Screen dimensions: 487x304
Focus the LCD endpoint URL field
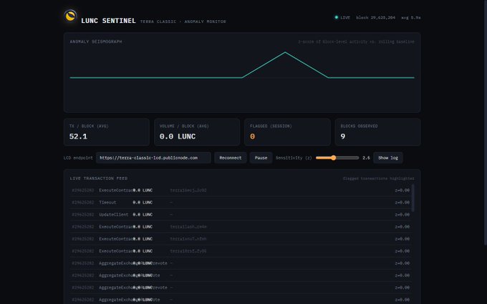(x=153, y=157)
